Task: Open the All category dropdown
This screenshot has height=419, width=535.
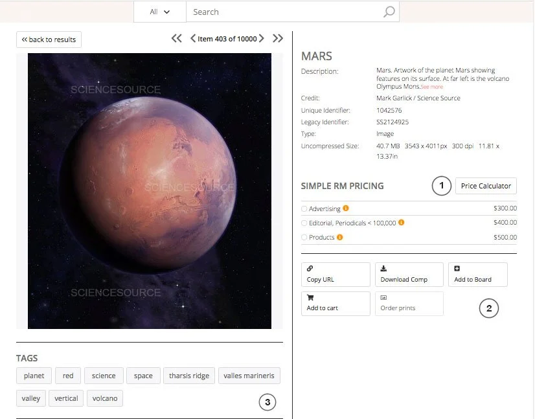Action: pos(160,12)
